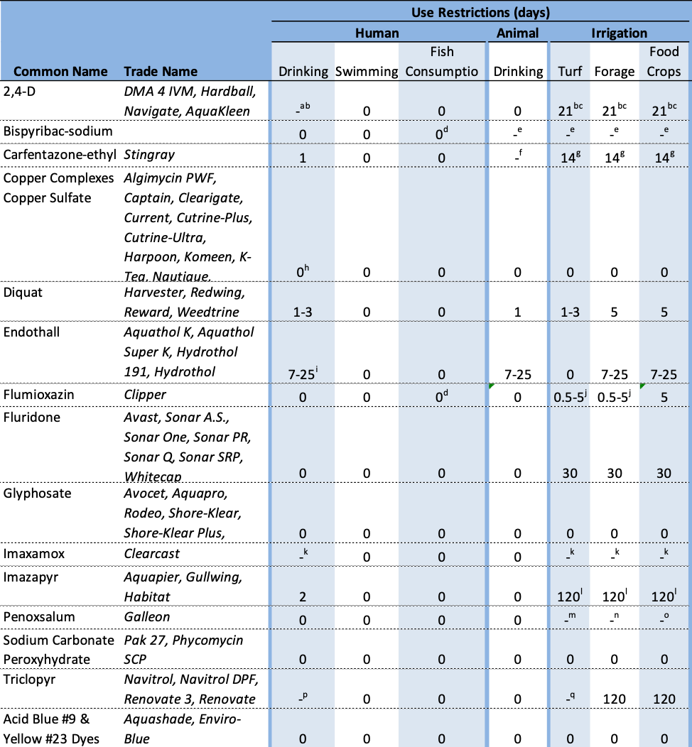692x747 pixels.
Task: Select the 'Irrigation' group header
Action: (619, 33)
